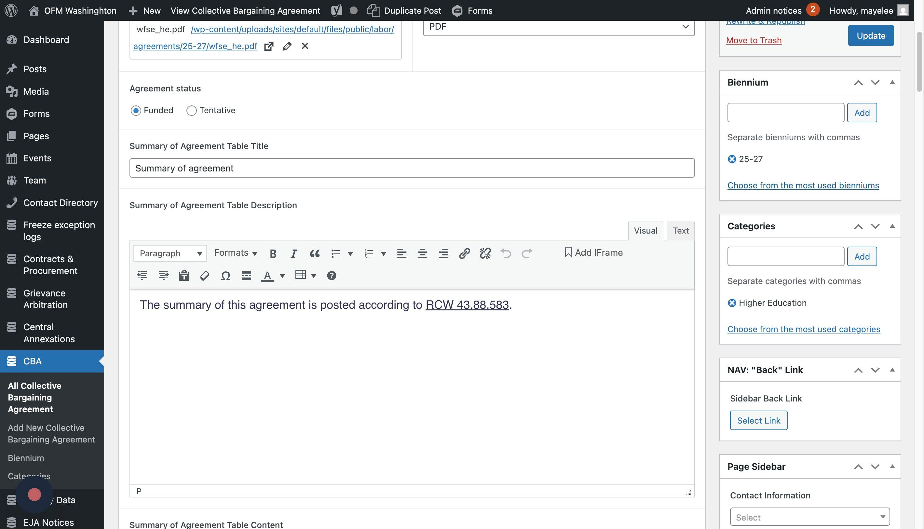Image resolution: width=924 pixels, height=529 pixels.
Task: Click pencil edit icon next to wfse_he.pdf
Action: [287, 46]
